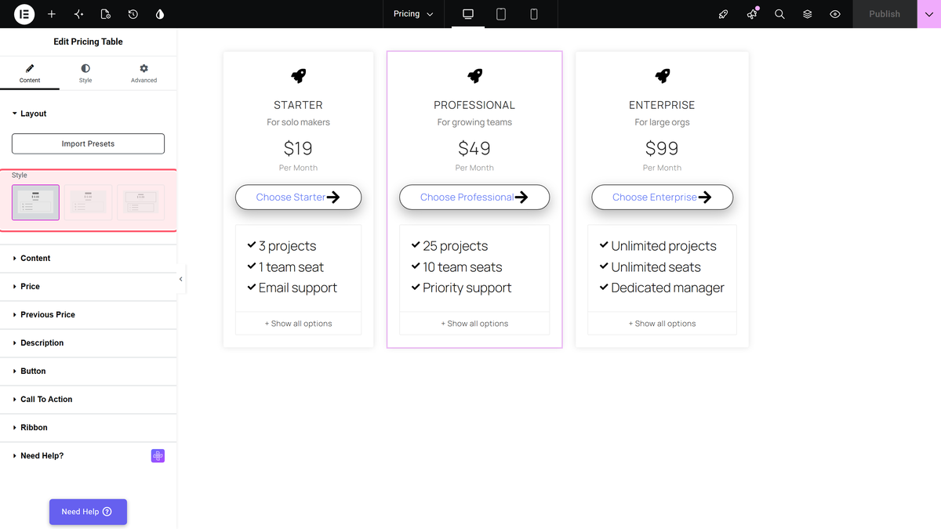Click the 'For growing teams' subtitle
Viewport: 941px width, 529px height.
pos(474,122)
